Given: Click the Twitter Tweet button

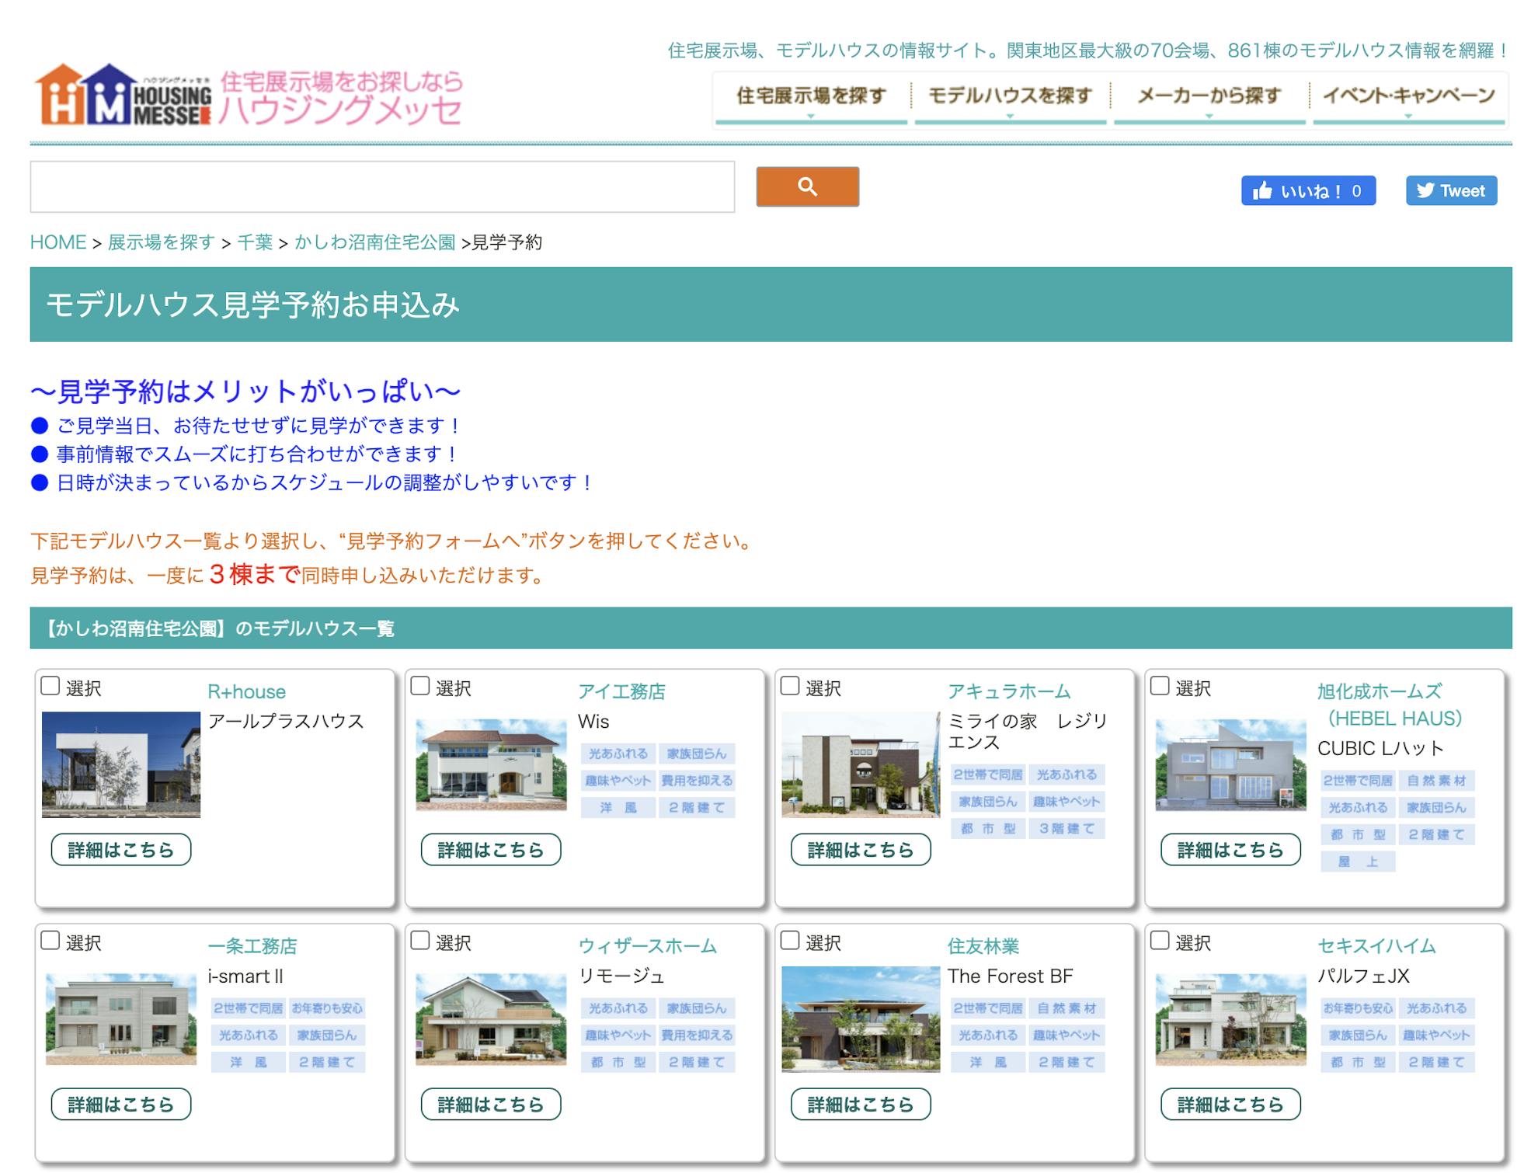Looking at the screenshot, I should (1451, 190).
